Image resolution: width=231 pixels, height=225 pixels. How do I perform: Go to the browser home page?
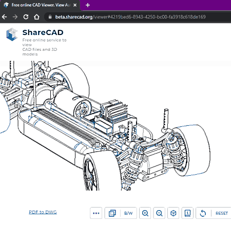coord(36,17)
